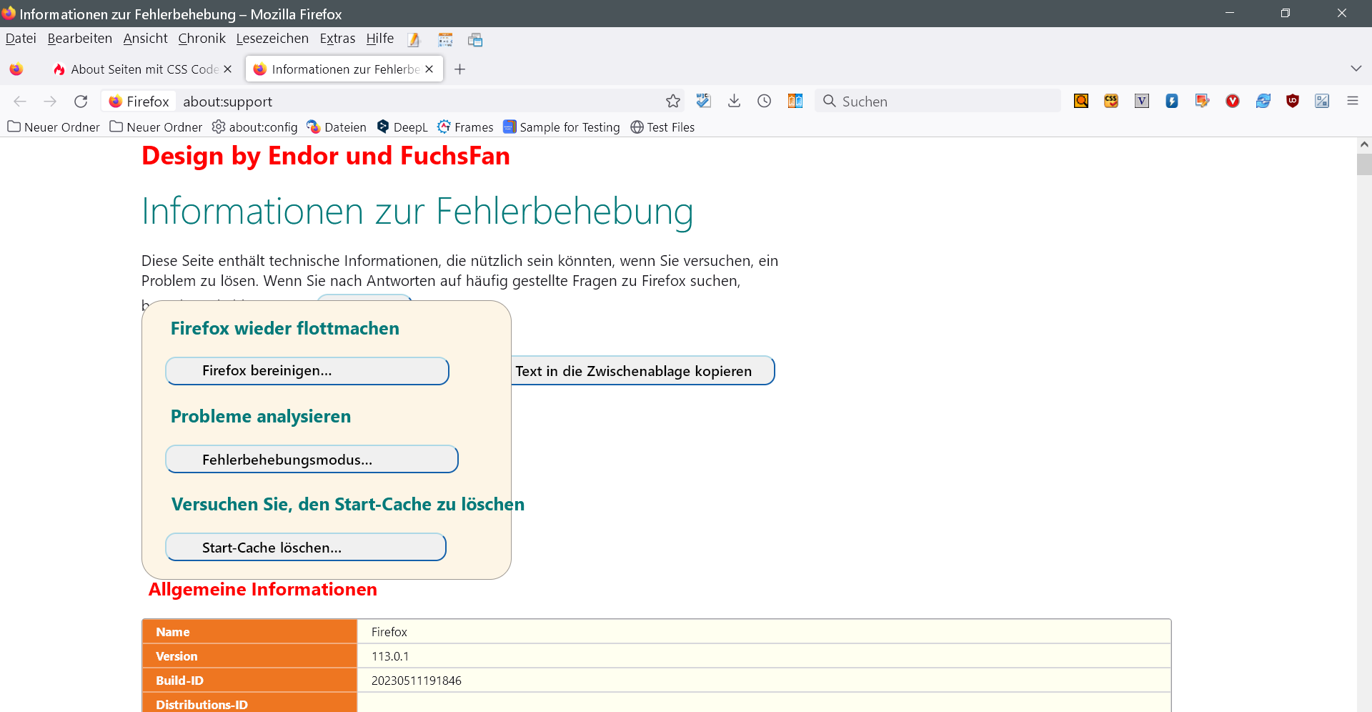The width and height of the screenshot is (1372, 712).
Task: Click the CSS extension icon in toolbar
Action: click(x=1110, y=102)
